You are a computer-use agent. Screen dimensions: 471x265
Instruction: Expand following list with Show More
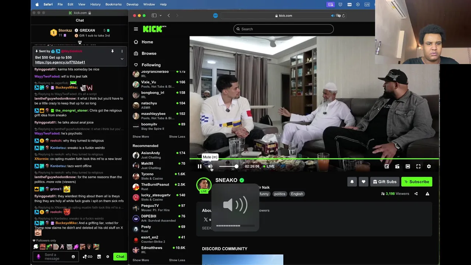click(x=141, y=137)
